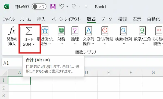Switch to the ホーム ribbon tab
Image resolution: width=163 pixels, height=99 pixels.
tap(26, 19)
